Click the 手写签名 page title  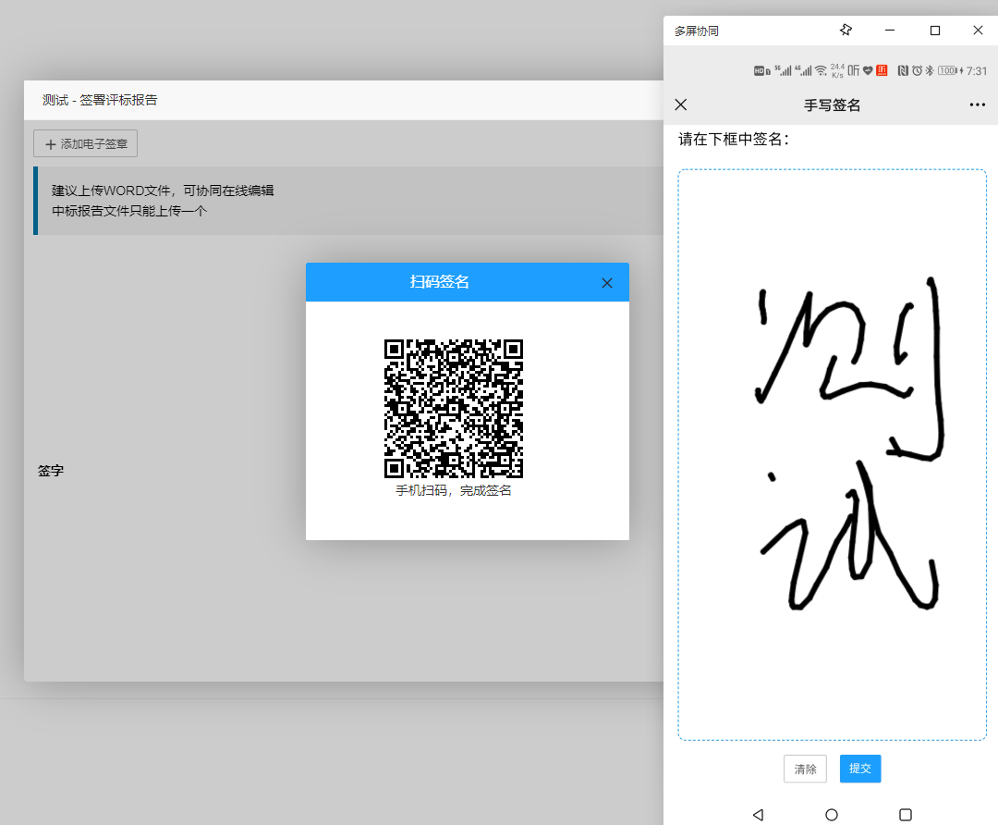832,105
